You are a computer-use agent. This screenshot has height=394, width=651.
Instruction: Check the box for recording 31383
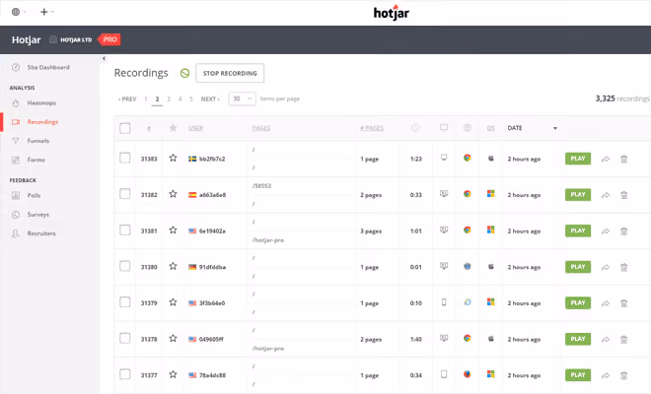[125, 158]
